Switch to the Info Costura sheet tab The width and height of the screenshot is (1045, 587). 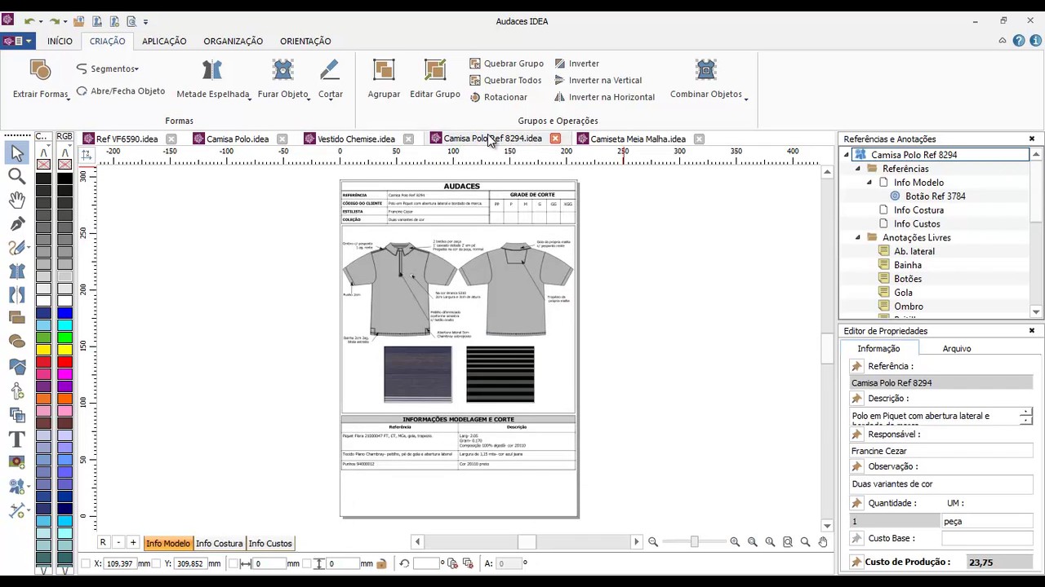click(220, 543)
